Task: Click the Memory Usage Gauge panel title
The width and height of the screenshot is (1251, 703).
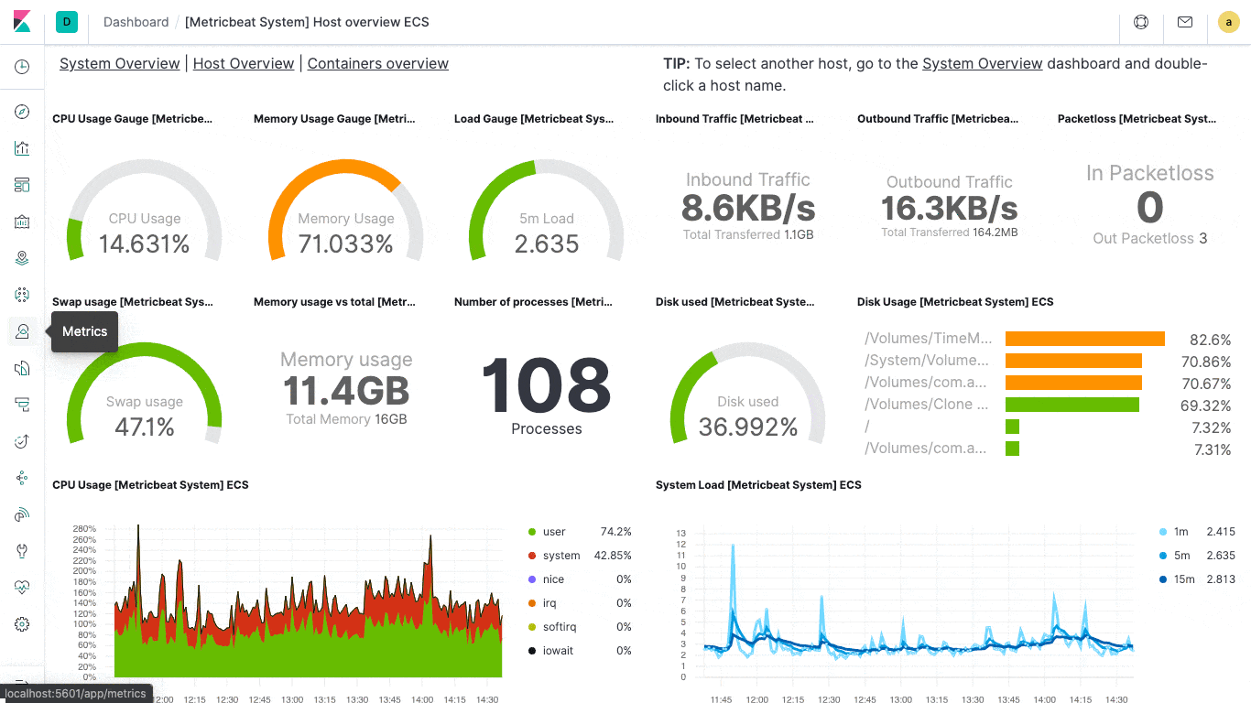Action: [334, 119]
